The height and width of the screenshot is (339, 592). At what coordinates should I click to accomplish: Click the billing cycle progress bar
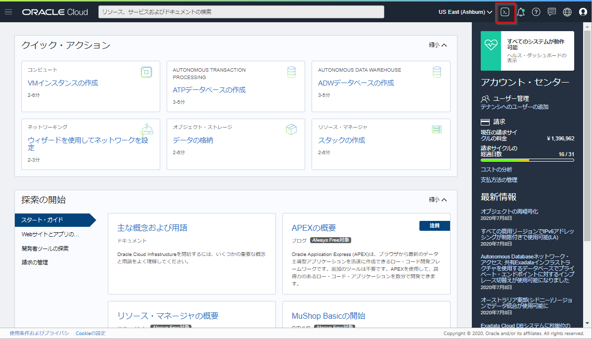tap(527, 160)
